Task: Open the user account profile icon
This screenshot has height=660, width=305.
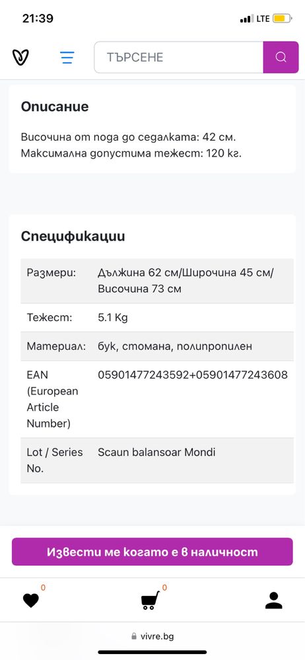Action: tap(274, 601)
